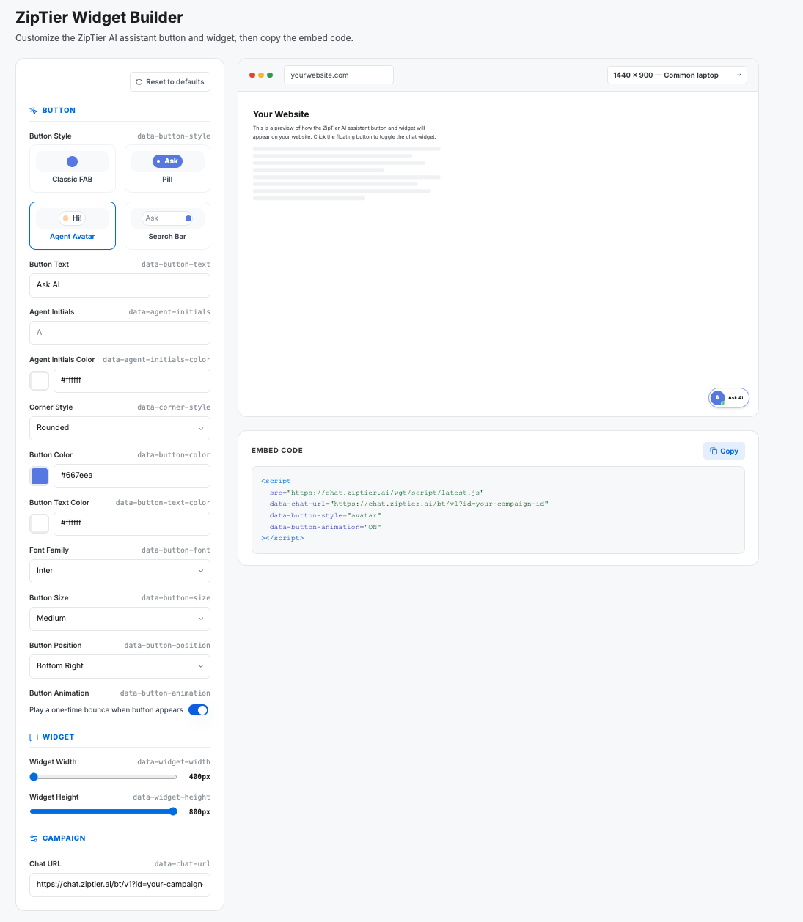This screenshot has height=922, width=803.
Task: Expand the Font Family dropdown
Action: tap(120, 571)
